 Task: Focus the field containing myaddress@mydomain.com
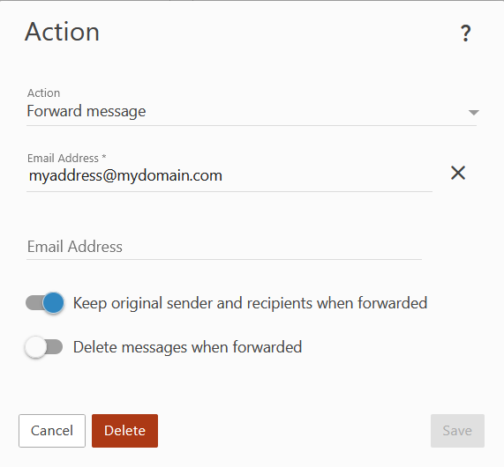tap(229, 176)
